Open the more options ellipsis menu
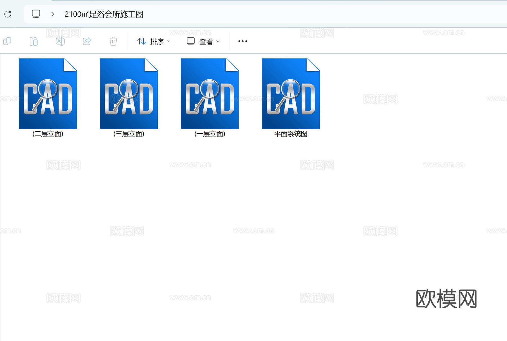This screenshot has width=507, height=341. pyautogui.click(x=243, y=41)
